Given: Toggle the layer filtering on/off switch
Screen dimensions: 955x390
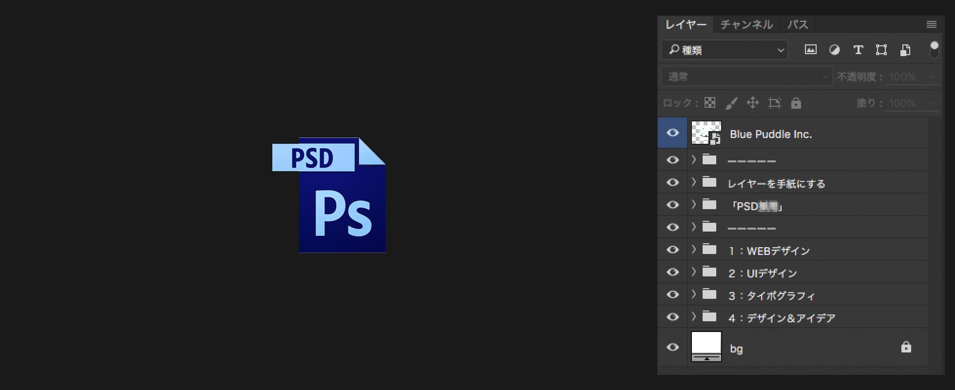Looking at the screenshot, I should click(x=934, y=49).
